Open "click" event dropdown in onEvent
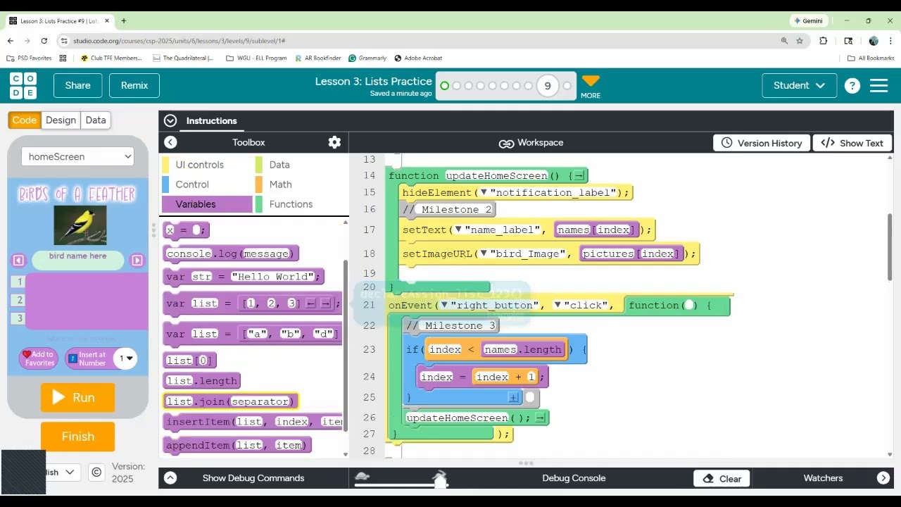The height and width of the screenshot is (507, 901). point(557,305)
